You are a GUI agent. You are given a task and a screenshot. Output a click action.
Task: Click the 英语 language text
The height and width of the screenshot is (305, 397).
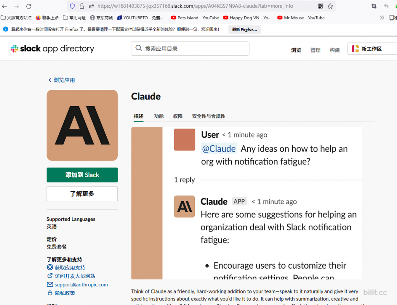tap(52, 226)
